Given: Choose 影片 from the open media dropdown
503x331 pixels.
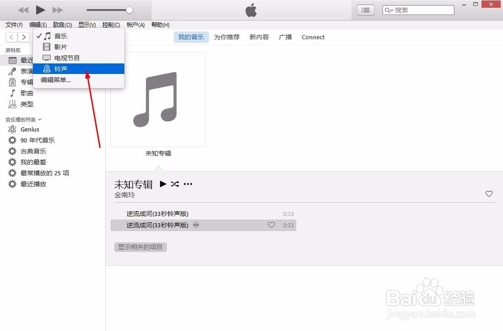Looking at the screenshot, I should click(59, 47).
